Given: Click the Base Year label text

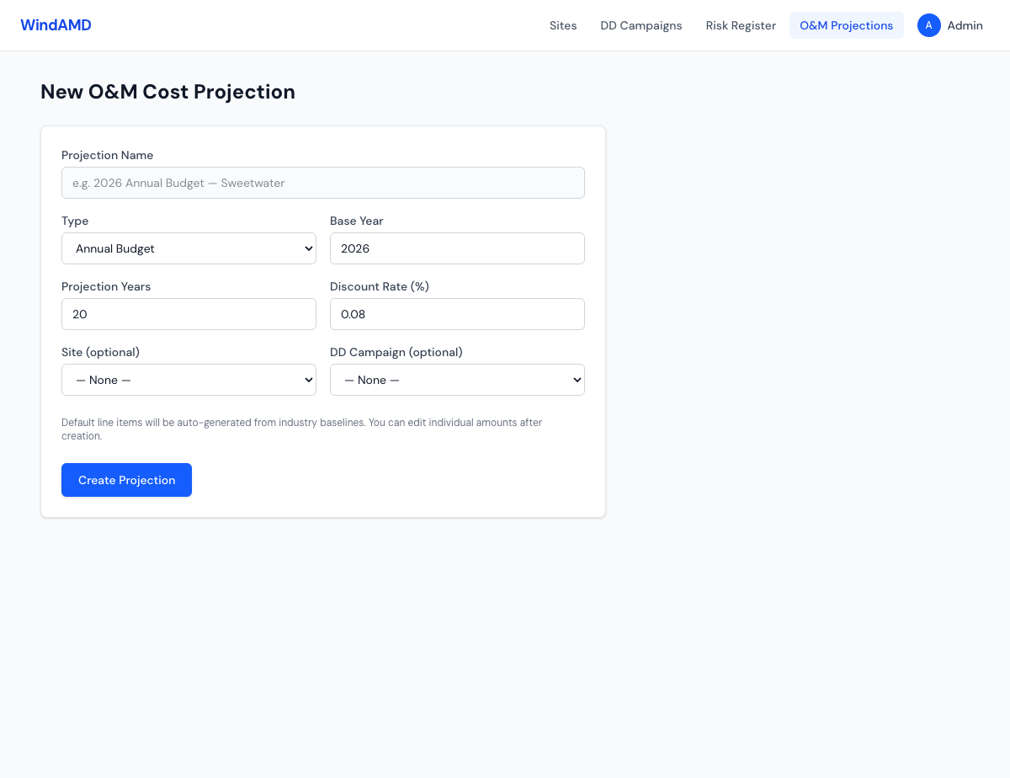Looking at the screenshot, I should click(x=356, y=221).
